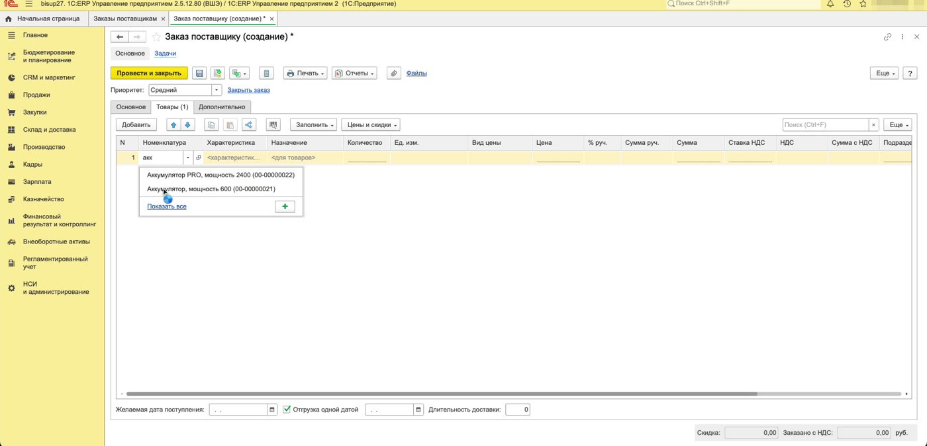927x446 pixels.
Task: Click the green plus to create a new item
Action: tap(285, 206)
